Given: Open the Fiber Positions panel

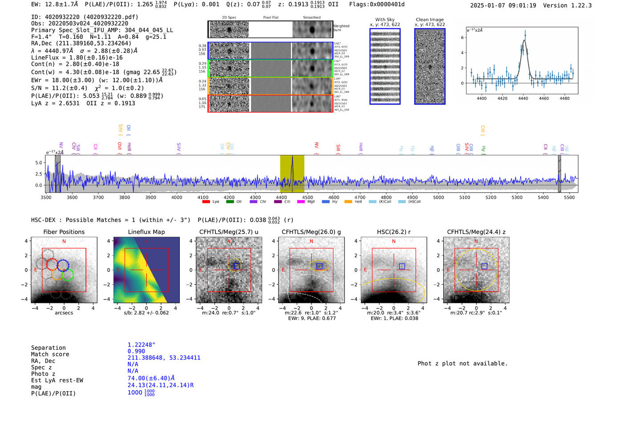Looking at the screenshot, I should [64, 270].
